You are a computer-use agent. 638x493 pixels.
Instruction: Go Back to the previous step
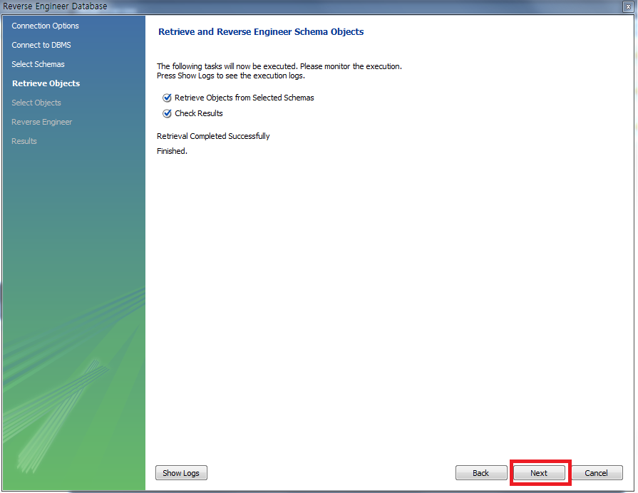(x=481, y=472)
